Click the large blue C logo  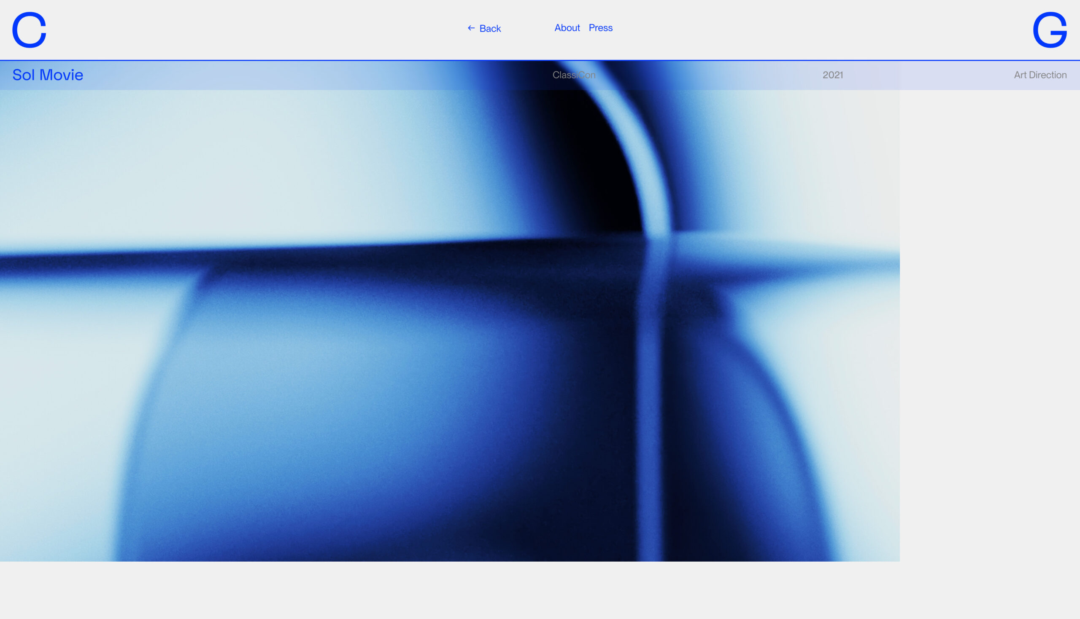click(29, 30)
